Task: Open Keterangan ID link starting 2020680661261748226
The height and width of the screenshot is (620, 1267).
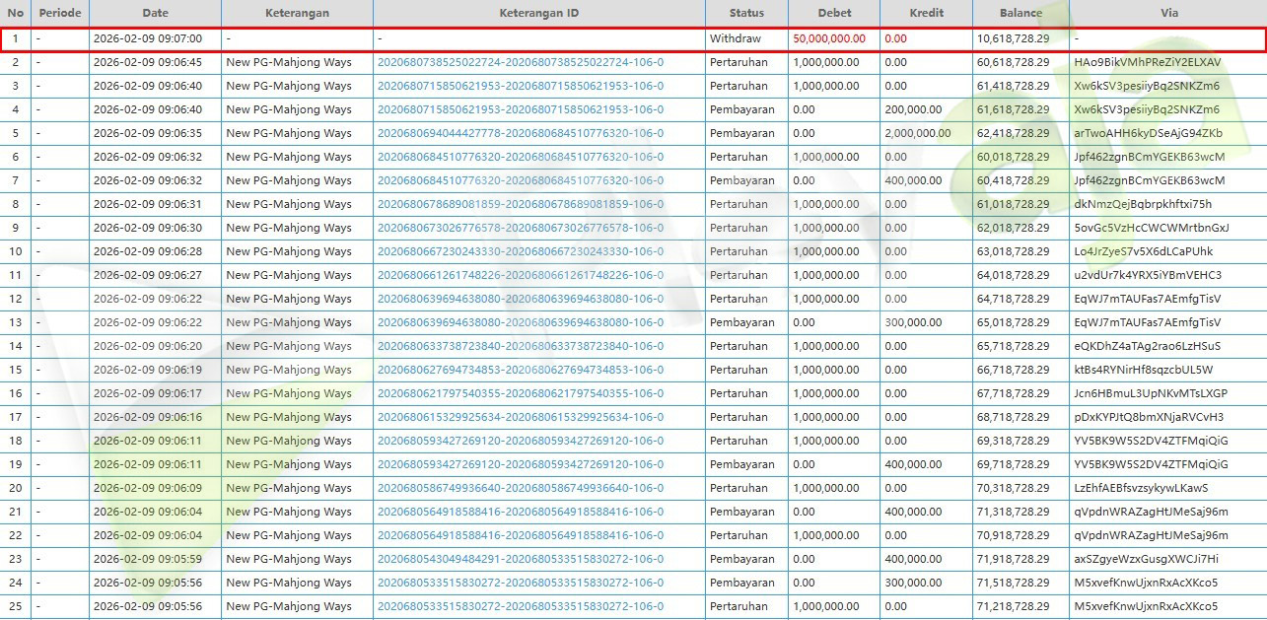Action: tap(521, 275)
